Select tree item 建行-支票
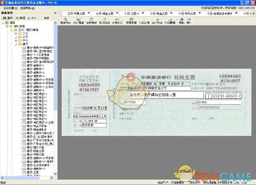 (33, 172)
